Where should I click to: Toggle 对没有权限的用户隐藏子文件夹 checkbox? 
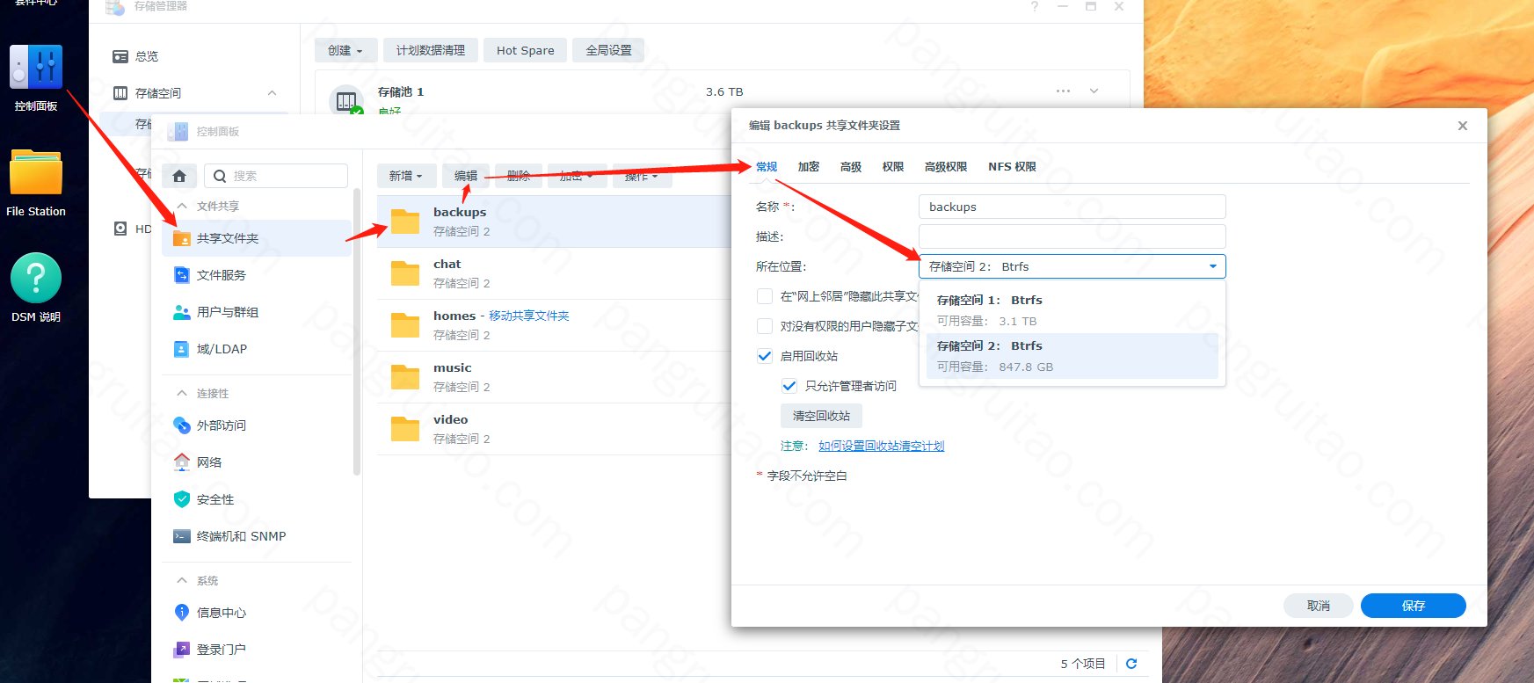[765, 326]
